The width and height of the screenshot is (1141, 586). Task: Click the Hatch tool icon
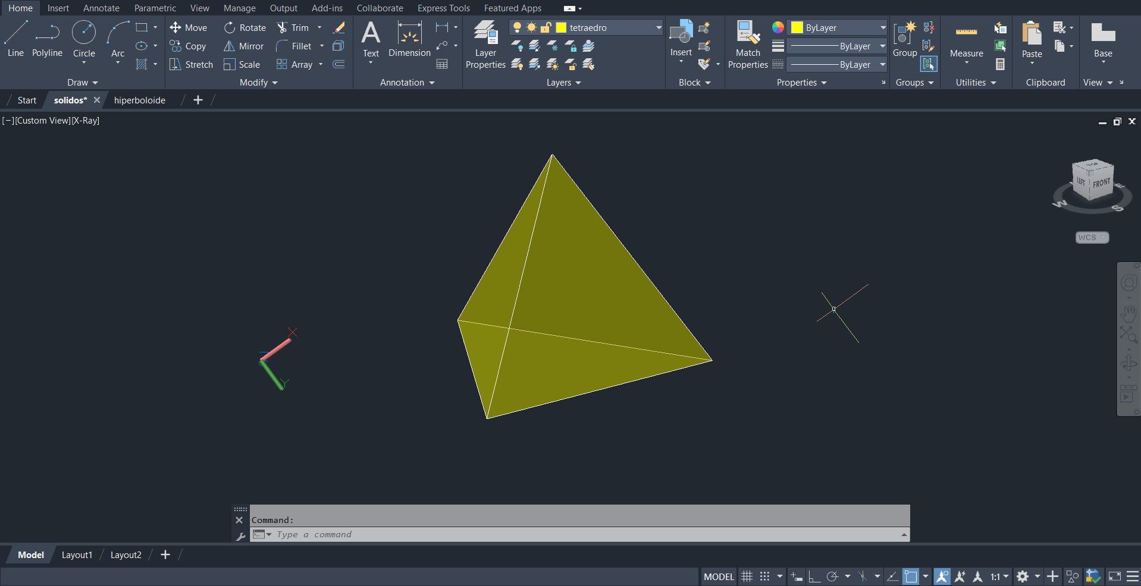[142, 64]
